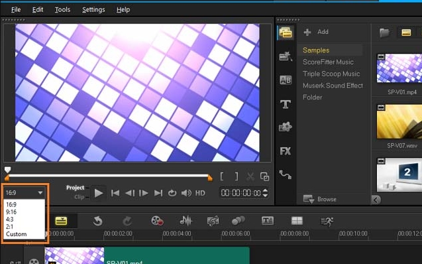This screenshot has width=422, height=264.
Task: Choose 9:16 aspect ratio
Action: tap(11, 212)
